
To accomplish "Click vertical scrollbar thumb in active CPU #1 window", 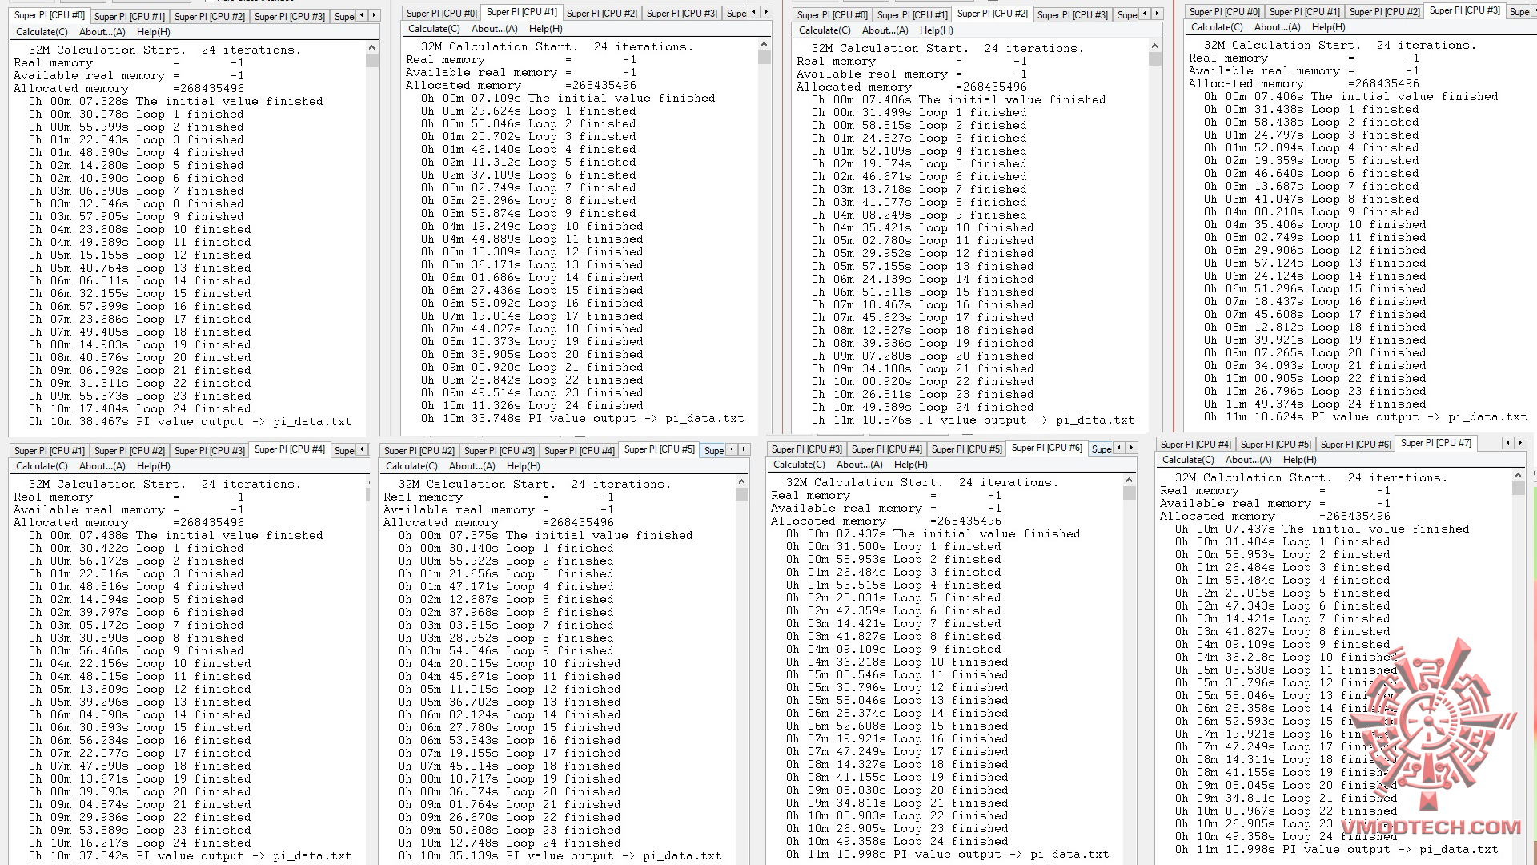I will (764, 58).
